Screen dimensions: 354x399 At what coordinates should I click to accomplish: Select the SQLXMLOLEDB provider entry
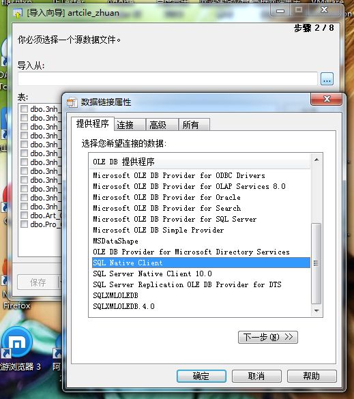point(115,296)
